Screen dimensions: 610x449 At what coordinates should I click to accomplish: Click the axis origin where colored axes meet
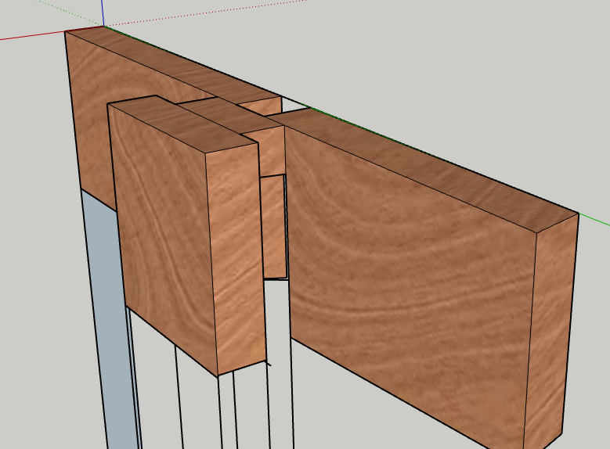(103, 27)
